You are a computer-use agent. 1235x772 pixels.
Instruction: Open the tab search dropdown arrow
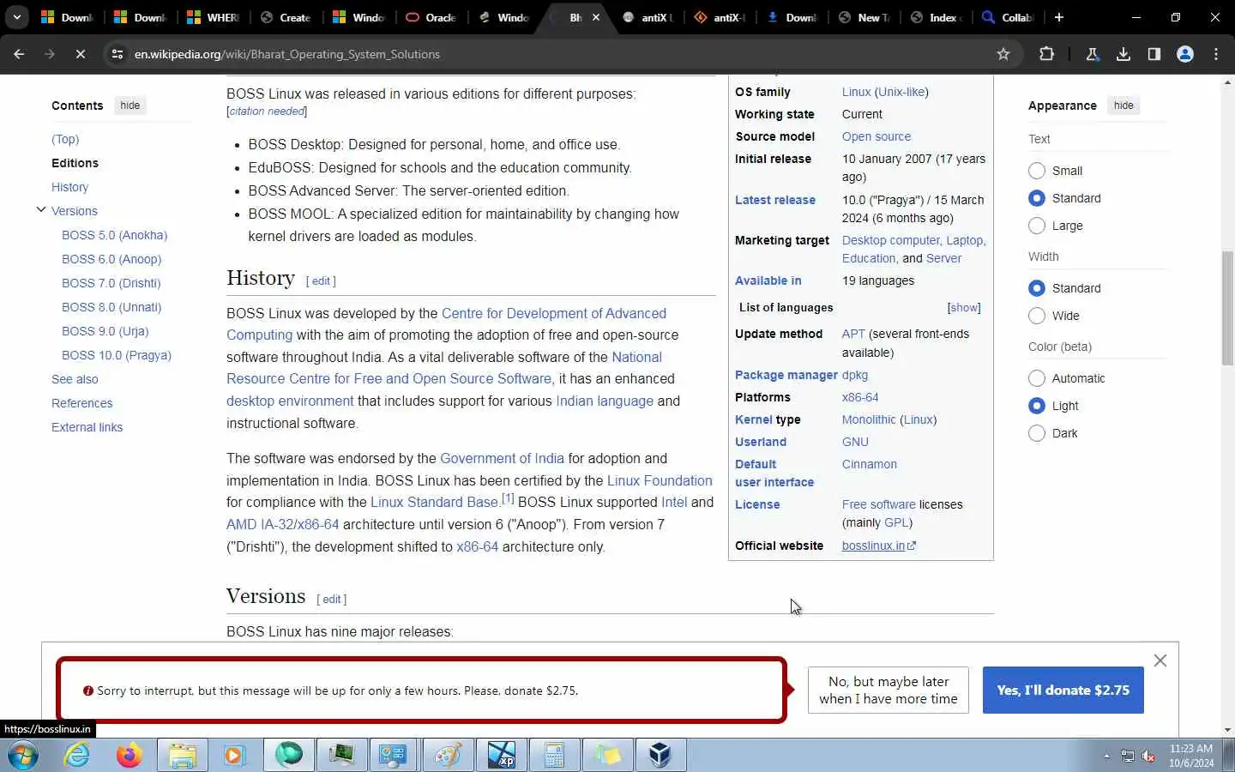point(17,17)
